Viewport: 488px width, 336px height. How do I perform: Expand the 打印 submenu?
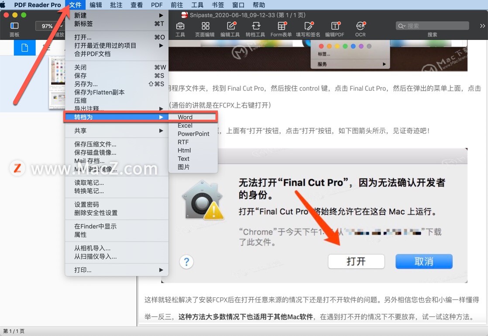pyautogui.click(x=117, y=270)
